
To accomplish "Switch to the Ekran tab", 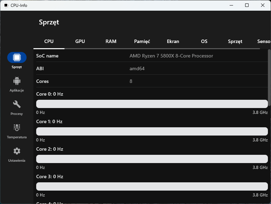I will click(173, 41).
